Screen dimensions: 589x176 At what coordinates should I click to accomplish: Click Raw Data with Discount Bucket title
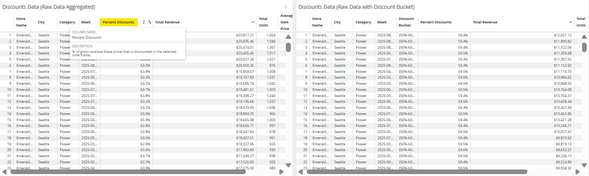[x=356, y=7]
